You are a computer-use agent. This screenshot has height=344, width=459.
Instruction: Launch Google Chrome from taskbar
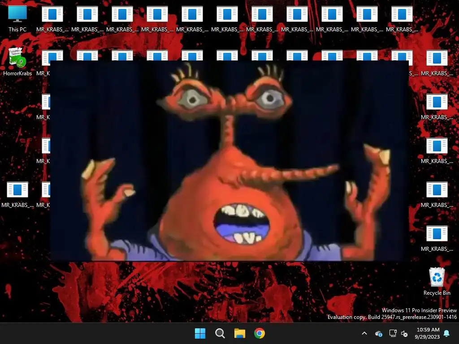tap(260, 333)
